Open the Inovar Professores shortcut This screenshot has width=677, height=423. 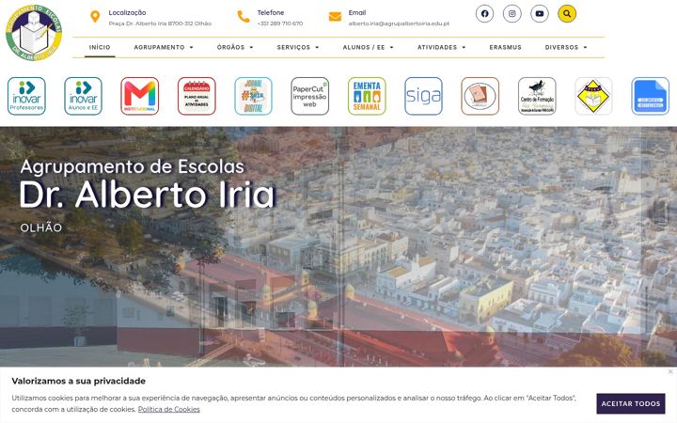pyautogui.click(x=26, y=96)
